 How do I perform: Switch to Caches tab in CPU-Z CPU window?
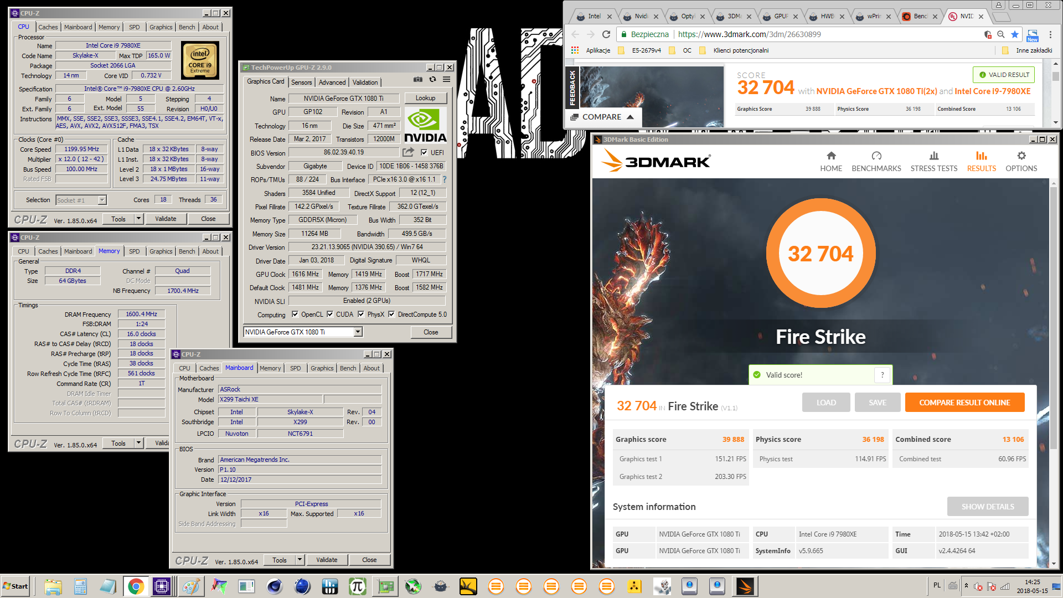pos(48,27)
